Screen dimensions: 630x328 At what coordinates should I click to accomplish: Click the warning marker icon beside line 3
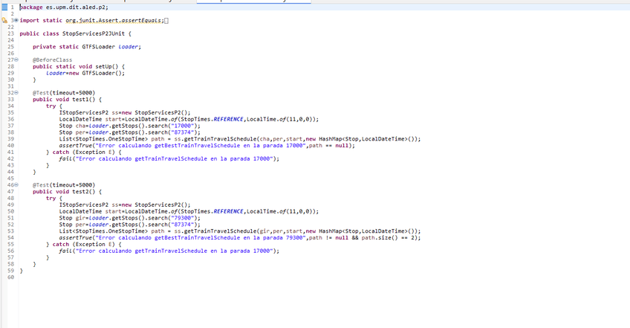[4, 20]
